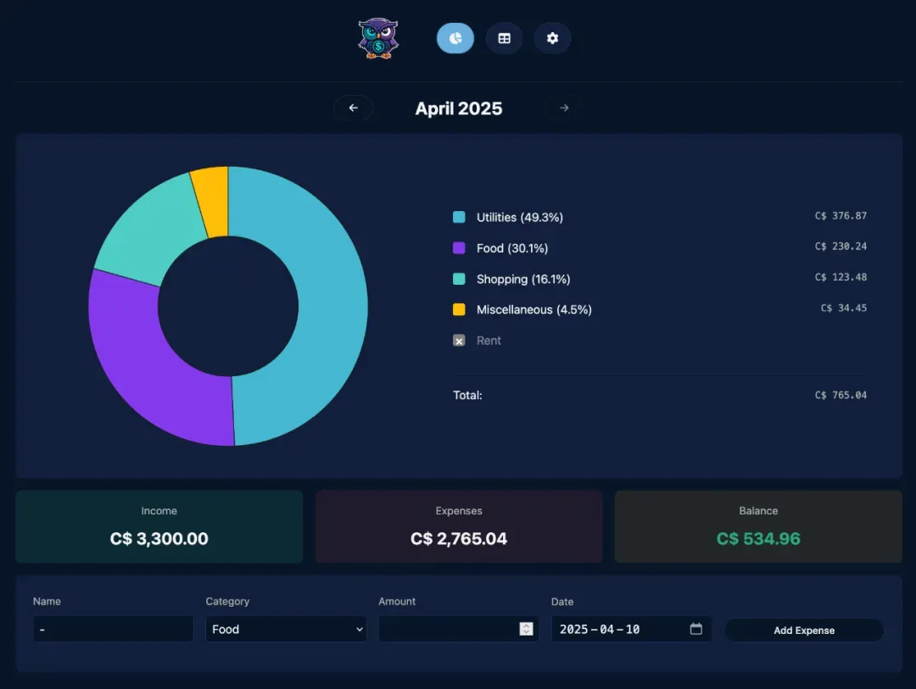Click the Amount field stepper arrows

pyautogui.click(x=526, y=629)
